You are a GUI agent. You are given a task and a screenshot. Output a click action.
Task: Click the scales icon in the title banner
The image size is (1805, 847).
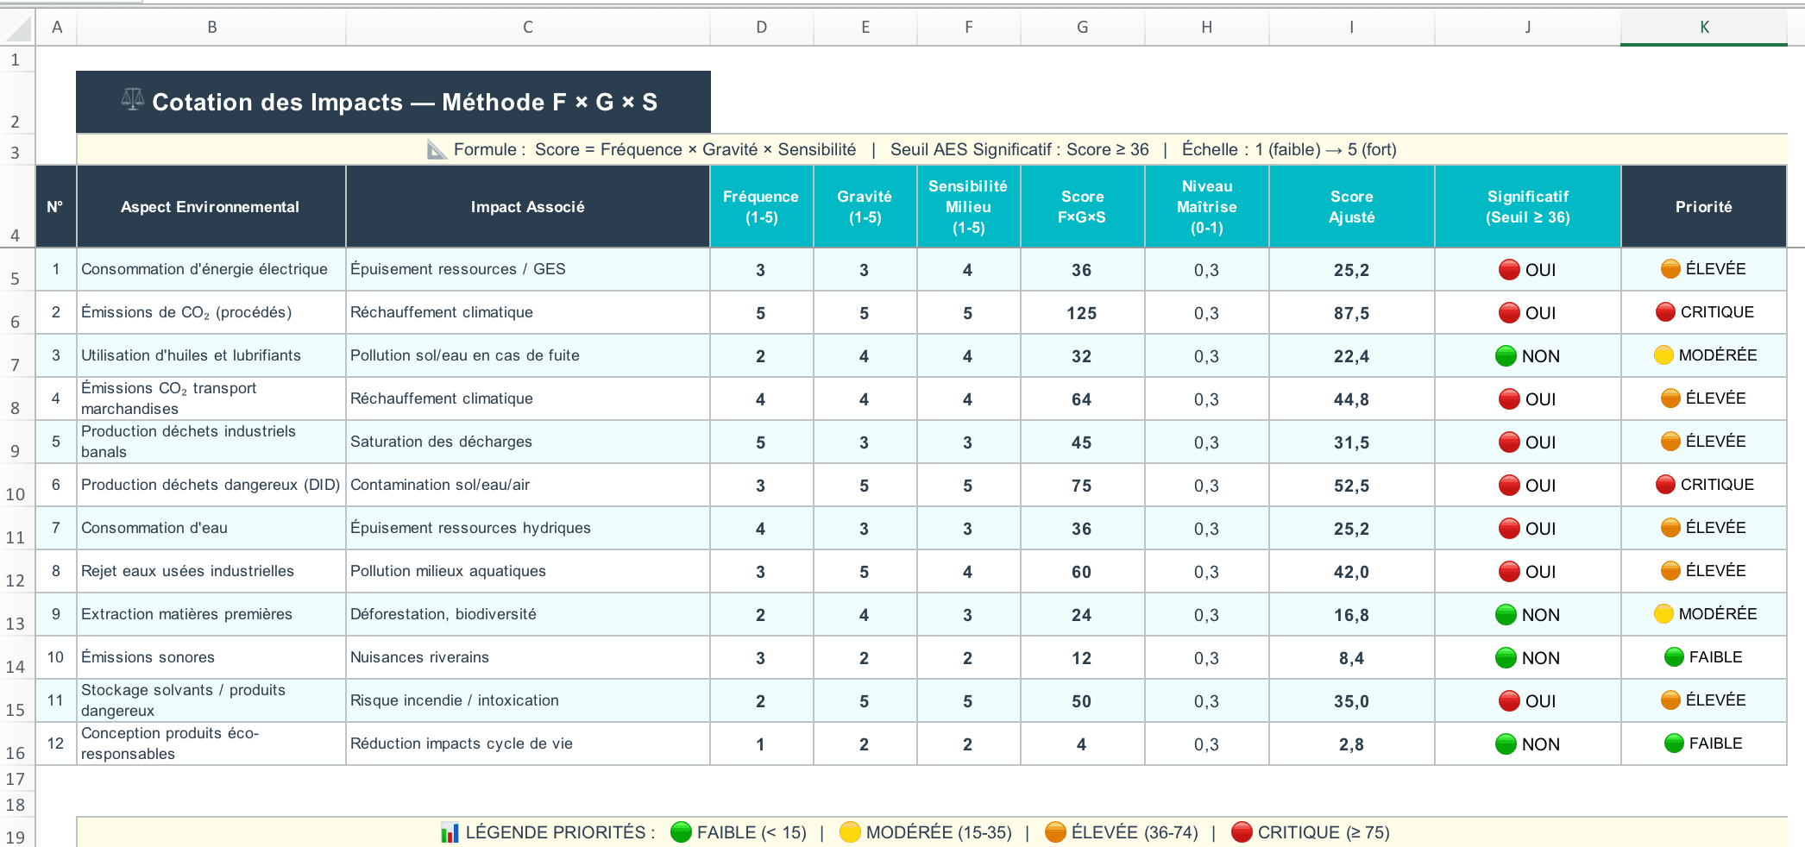(132, 100)
